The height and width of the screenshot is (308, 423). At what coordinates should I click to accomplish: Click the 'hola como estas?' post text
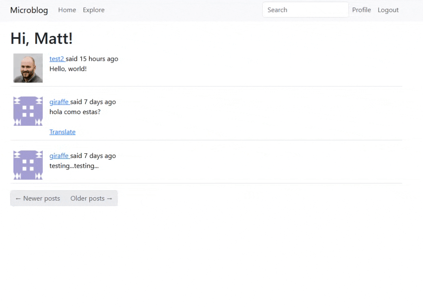click(75, 112)
